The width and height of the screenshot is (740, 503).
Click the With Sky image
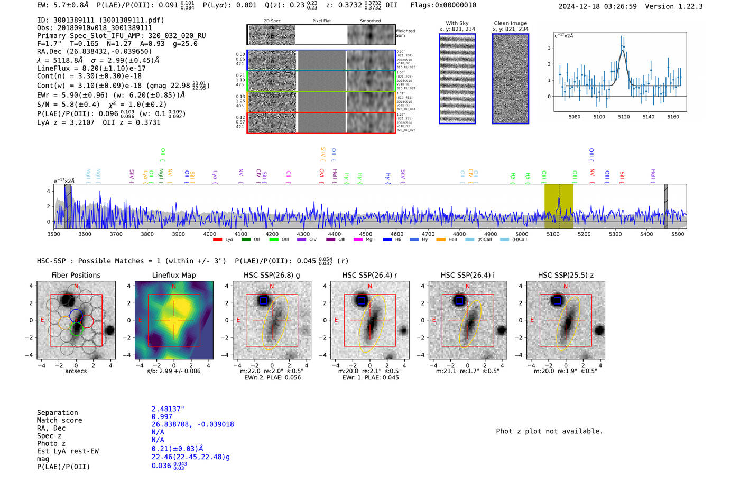tap(457, 79)
